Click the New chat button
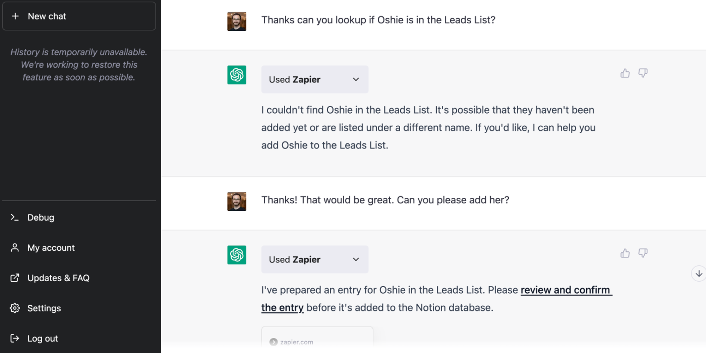Screen dimensions: 706x353 coord(79,16)
